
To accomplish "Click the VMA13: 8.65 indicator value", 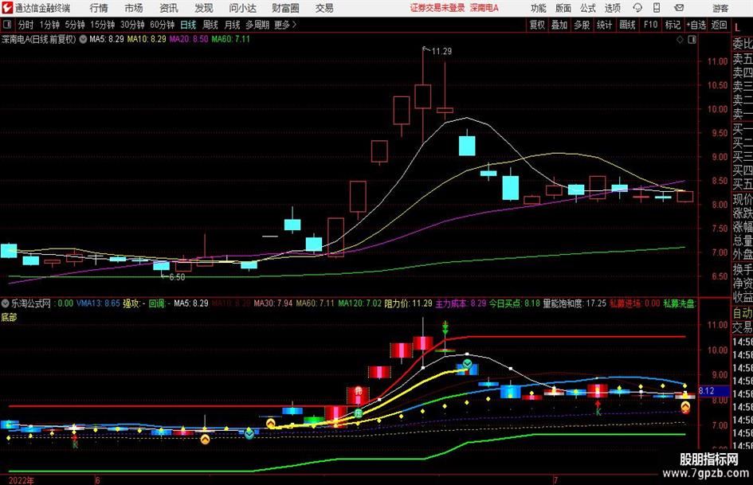I will click(98, 303).
